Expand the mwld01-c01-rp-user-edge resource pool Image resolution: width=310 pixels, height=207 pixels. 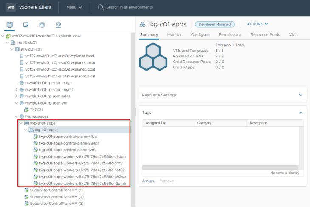tap(16, 96)
